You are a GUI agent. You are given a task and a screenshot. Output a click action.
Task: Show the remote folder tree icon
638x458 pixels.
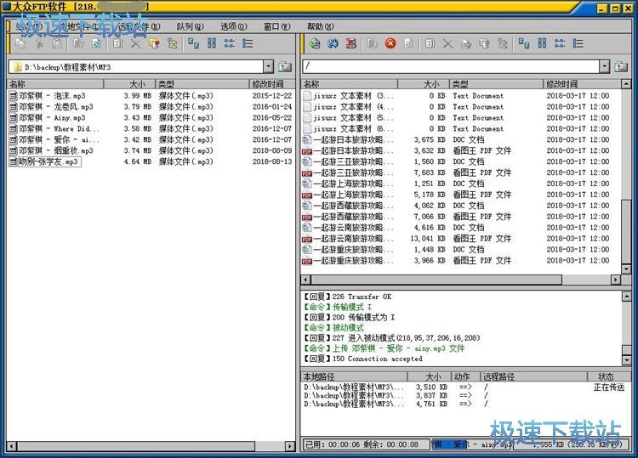click(503, 43)
